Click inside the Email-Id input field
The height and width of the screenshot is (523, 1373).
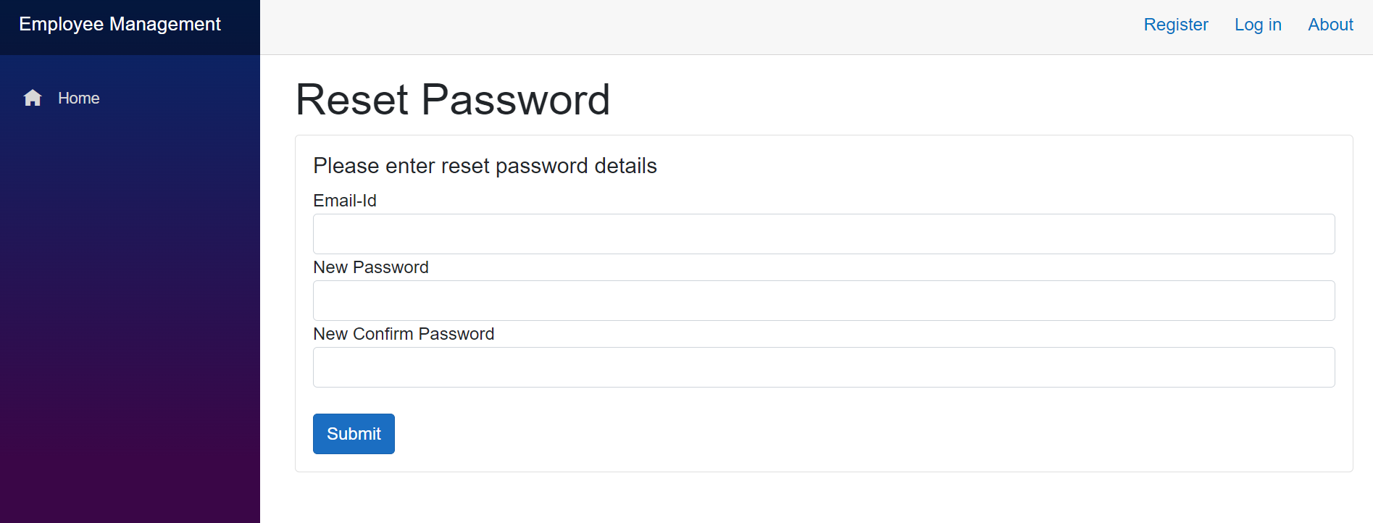pyautogui.click(x=823, y=233)
